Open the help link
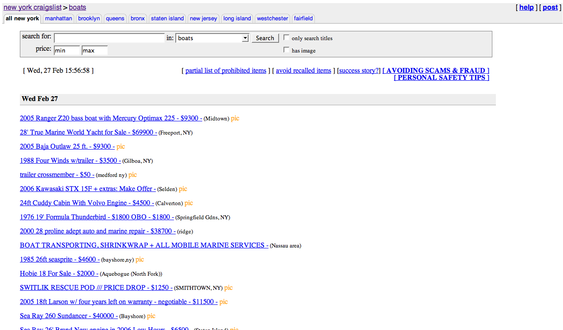The image size is (563, 330). pos(526,7)
